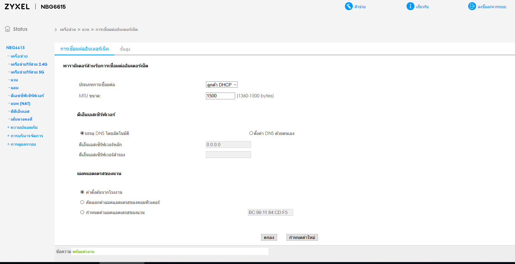This screenshot has width=515, height=264.
Task: Open the Status page link
Action: click(20, 29)
